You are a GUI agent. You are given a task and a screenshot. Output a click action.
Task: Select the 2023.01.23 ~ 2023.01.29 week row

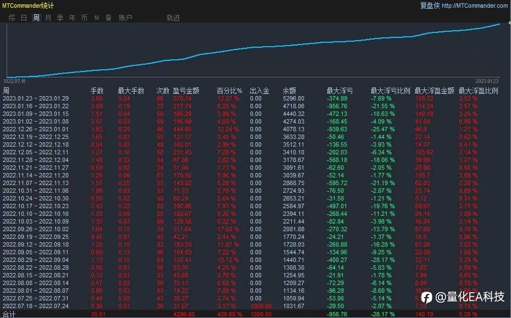[x=255, y=98]
